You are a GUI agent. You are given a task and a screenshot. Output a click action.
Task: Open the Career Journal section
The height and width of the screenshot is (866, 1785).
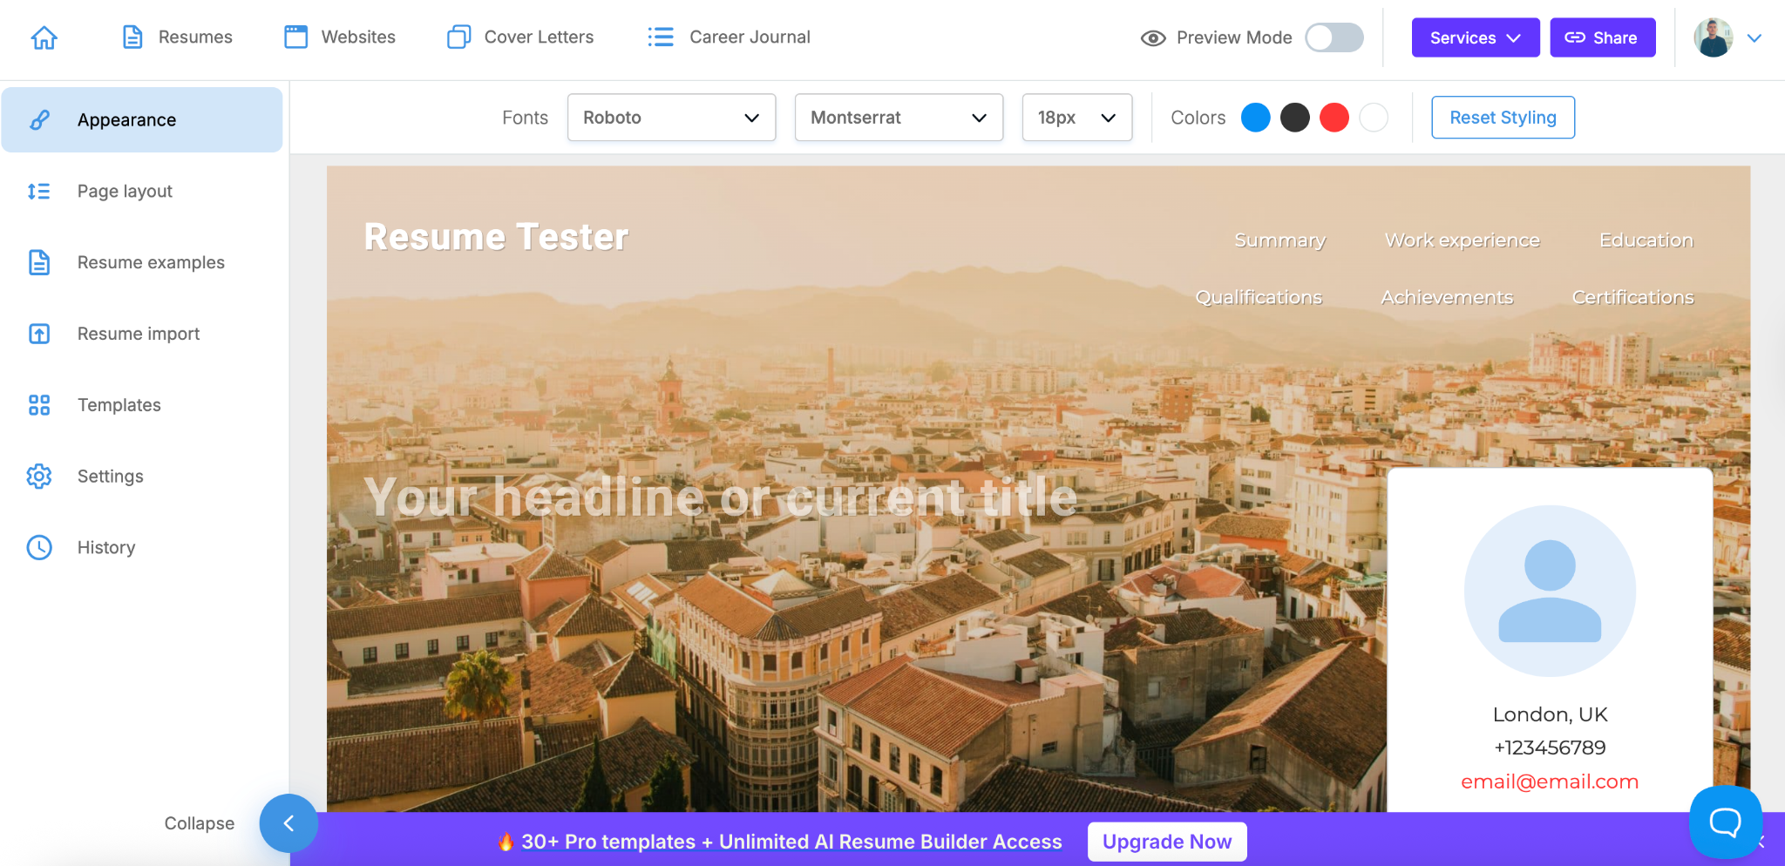(729, 37)
